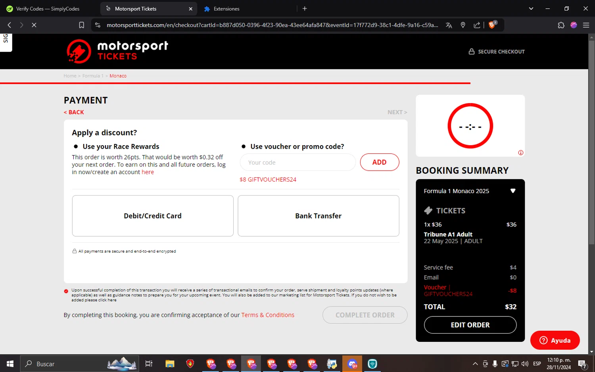
Task: Click Home in the breadcrumb
Action: (70, 76)
